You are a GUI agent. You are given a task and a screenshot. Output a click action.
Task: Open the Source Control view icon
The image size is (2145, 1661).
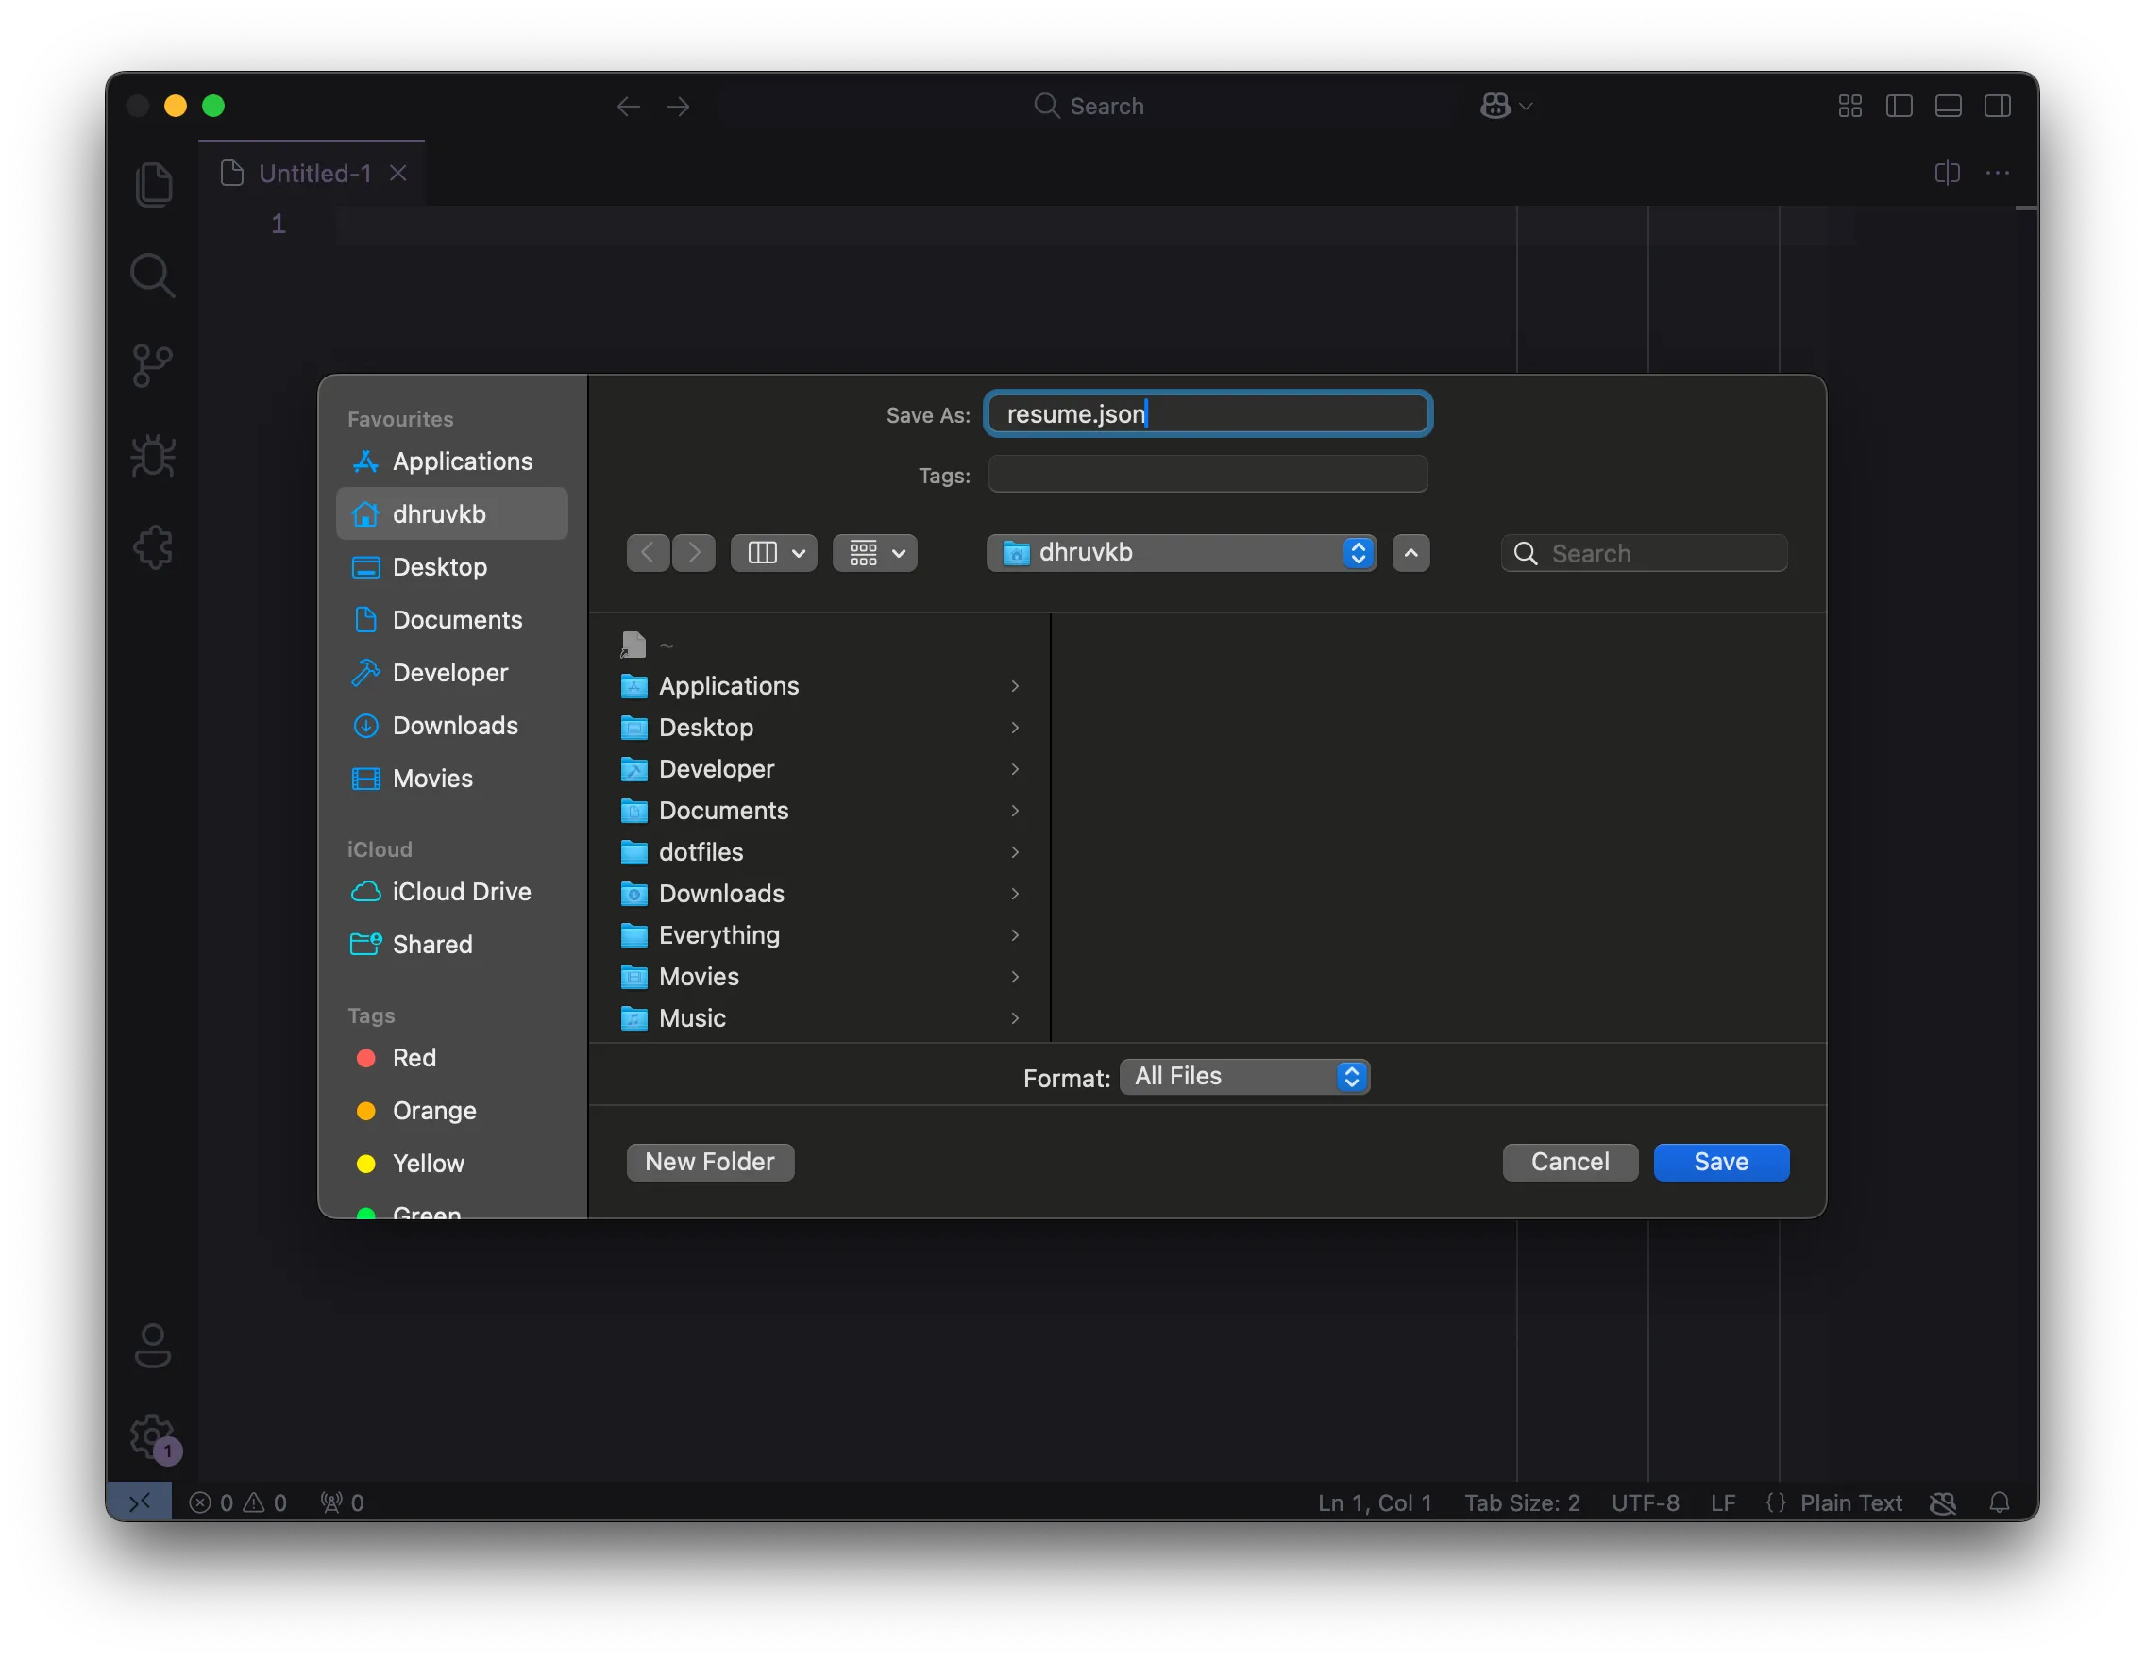coord(153,366)
